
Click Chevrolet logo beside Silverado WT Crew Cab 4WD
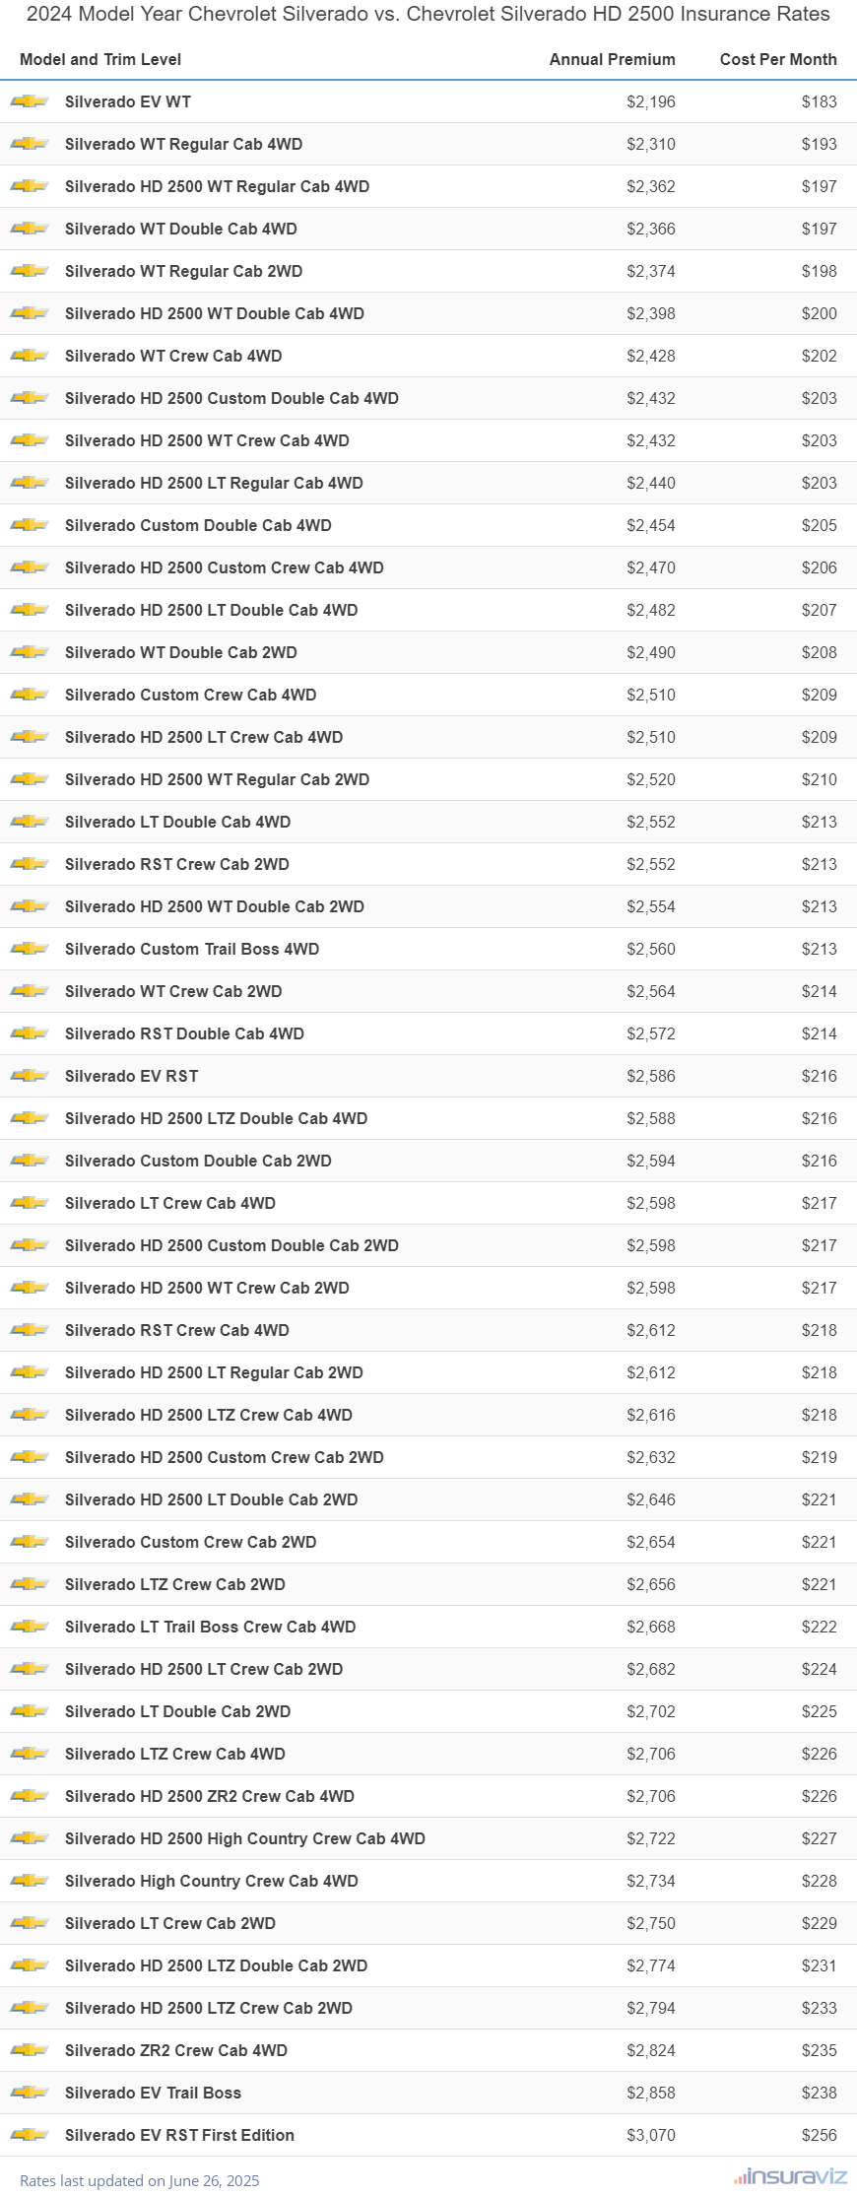tap(30, 356)
